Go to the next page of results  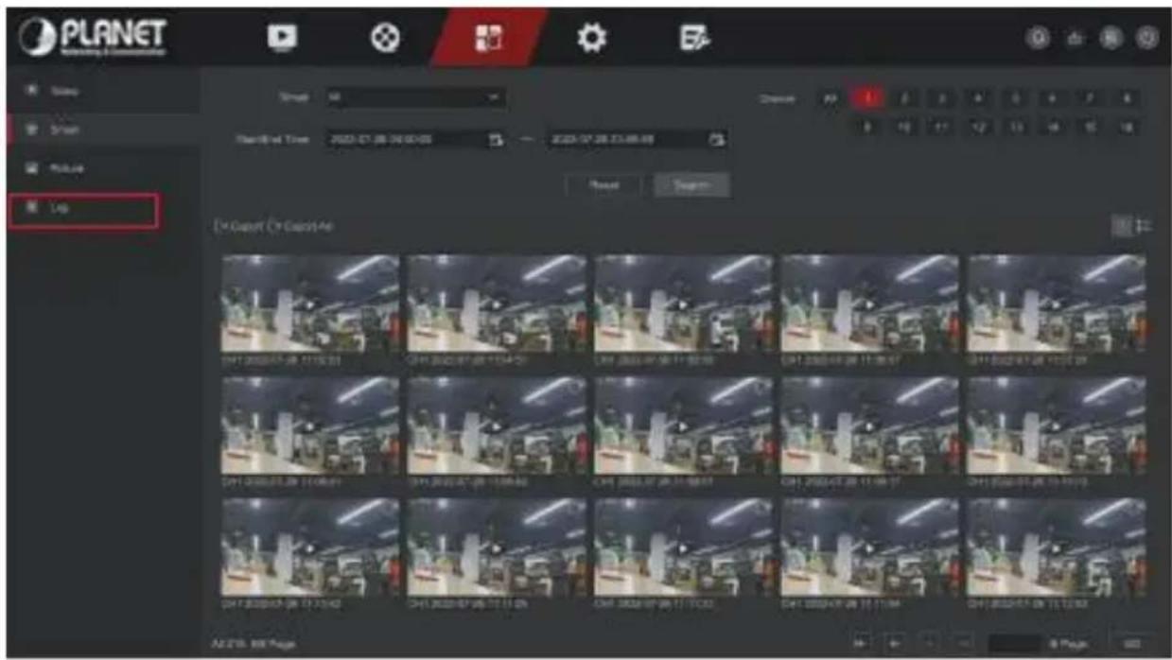click(929, 642)
